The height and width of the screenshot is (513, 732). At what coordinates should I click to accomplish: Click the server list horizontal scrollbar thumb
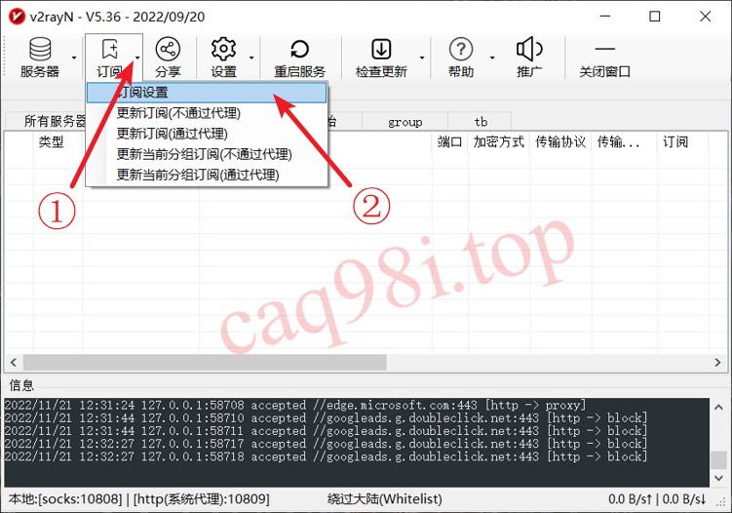coord(205,362)
